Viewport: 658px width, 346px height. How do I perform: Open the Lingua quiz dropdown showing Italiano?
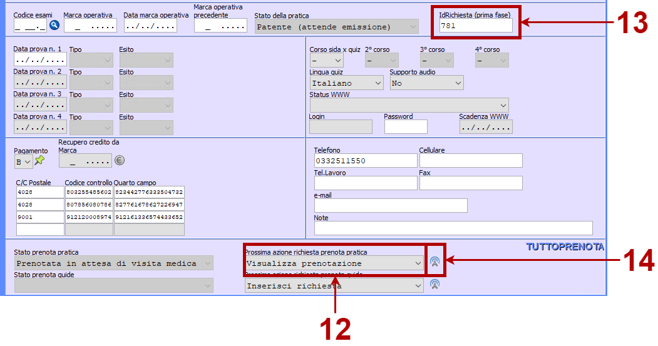[346, 83]
